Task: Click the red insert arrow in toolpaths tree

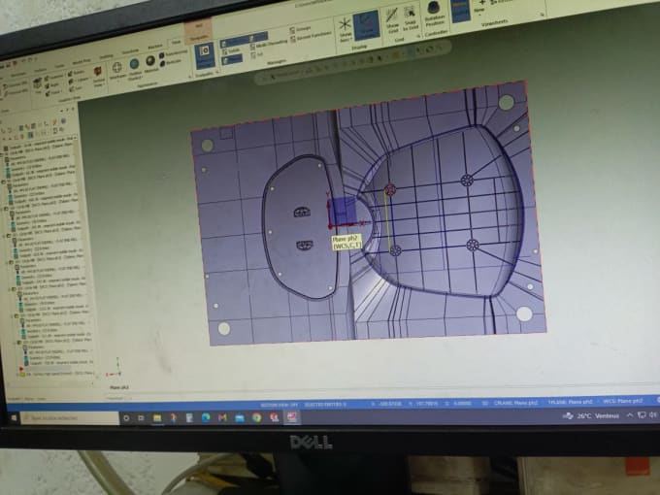Action: point(21,369)
